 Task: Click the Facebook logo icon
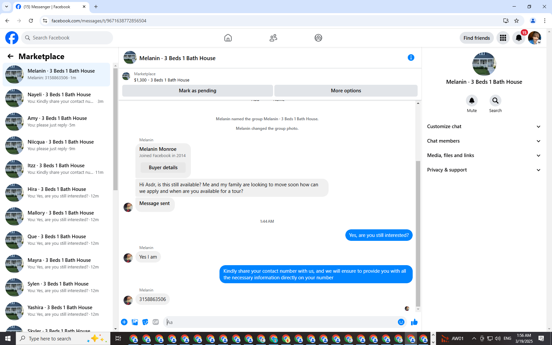click(12, 38)
